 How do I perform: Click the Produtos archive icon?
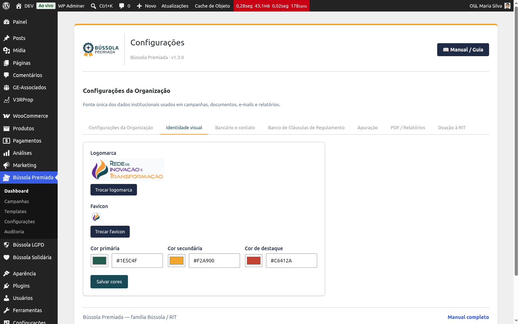6,129
